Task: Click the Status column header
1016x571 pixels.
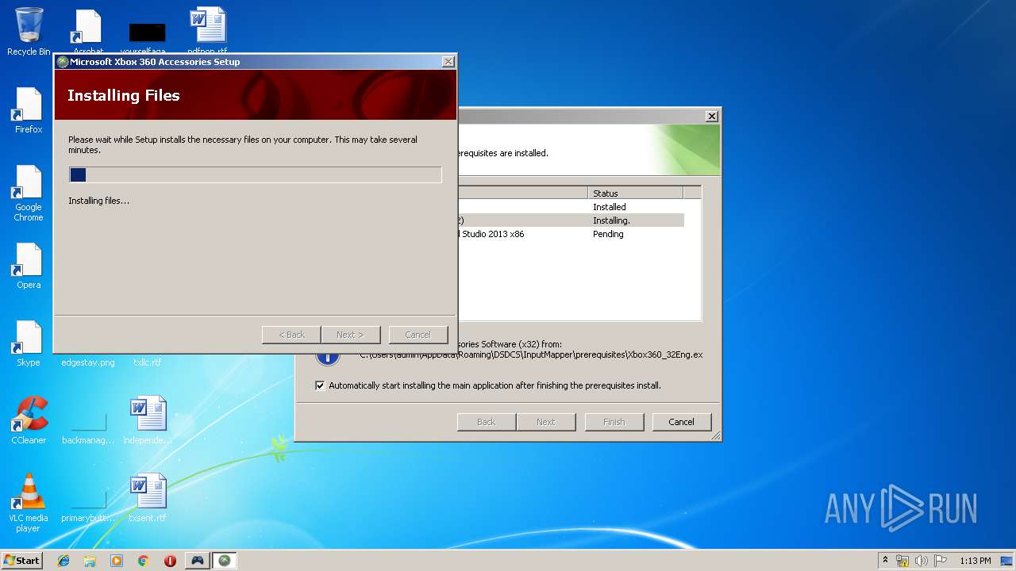Action: pos(635,193)
